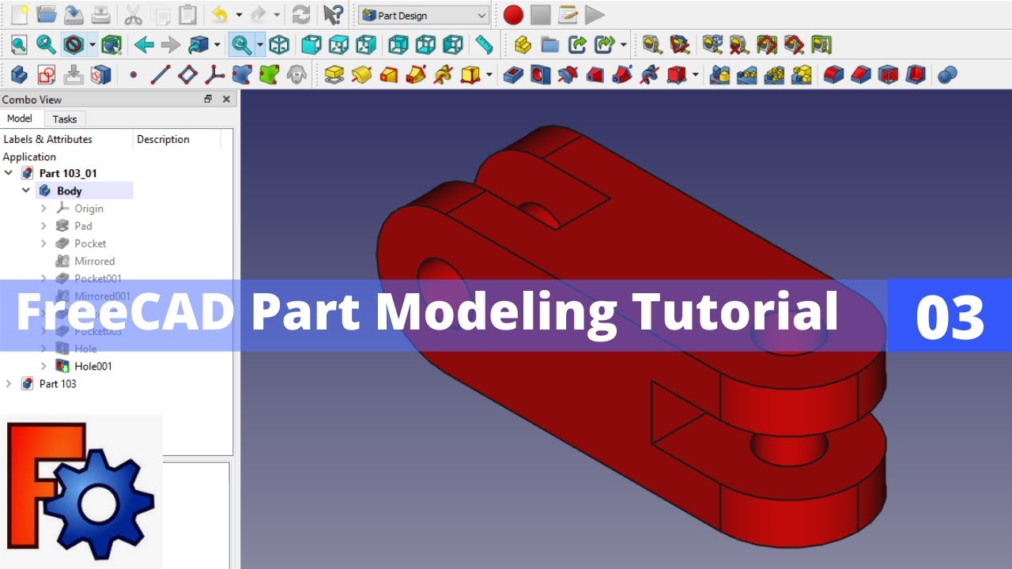Switch to the Model tab

20,119
